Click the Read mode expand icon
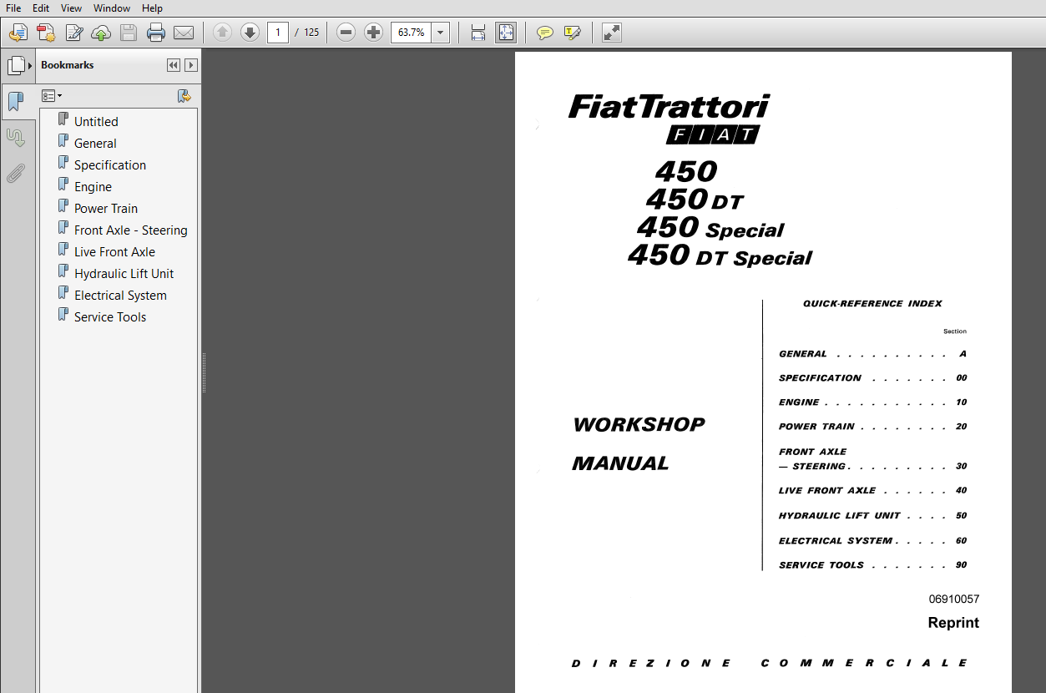The image size is (1046, 693). [612, 33]
